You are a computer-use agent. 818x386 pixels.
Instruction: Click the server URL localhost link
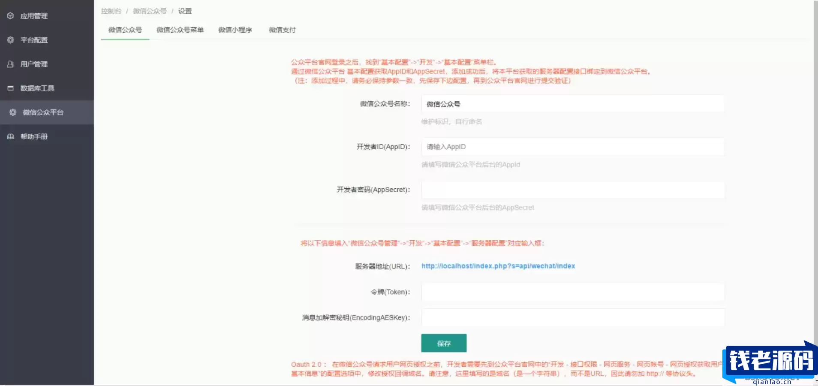point(498,266)
